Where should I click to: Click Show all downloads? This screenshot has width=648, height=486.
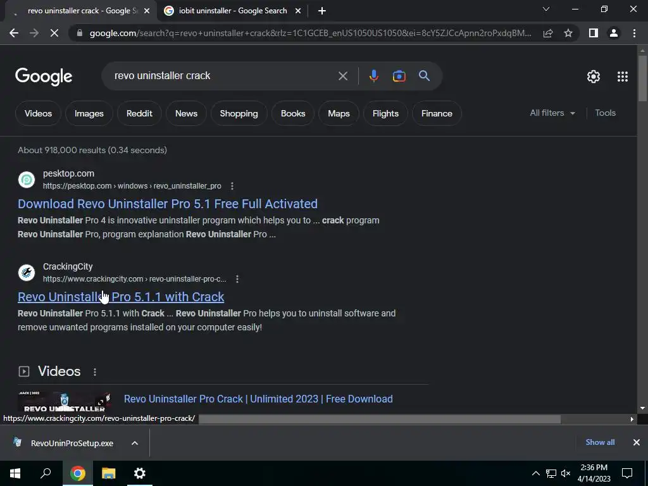pyautogui.click(x=600, y=442)
